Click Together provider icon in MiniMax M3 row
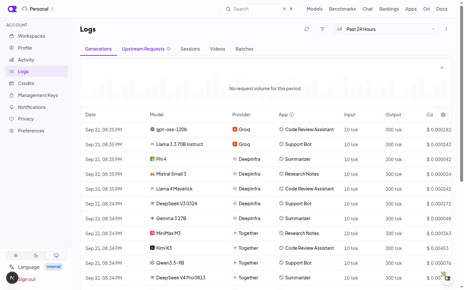This screenshot has width=464, height=290. (235, 233)
